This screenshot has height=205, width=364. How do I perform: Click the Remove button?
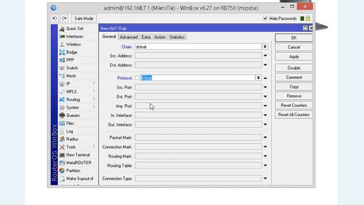(294, 96)
